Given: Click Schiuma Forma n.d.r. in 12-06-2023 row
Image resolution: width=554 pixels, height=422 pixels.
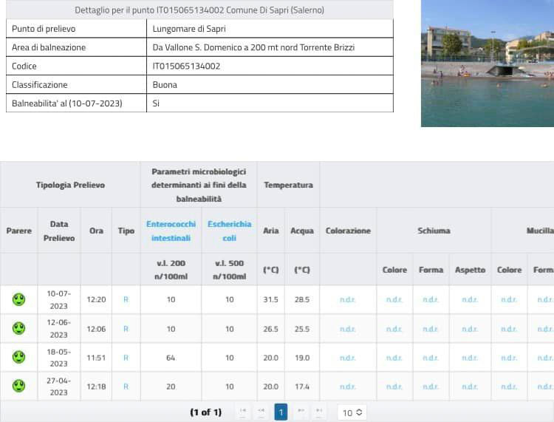Looking at the screenshot, I should (431, 329).
